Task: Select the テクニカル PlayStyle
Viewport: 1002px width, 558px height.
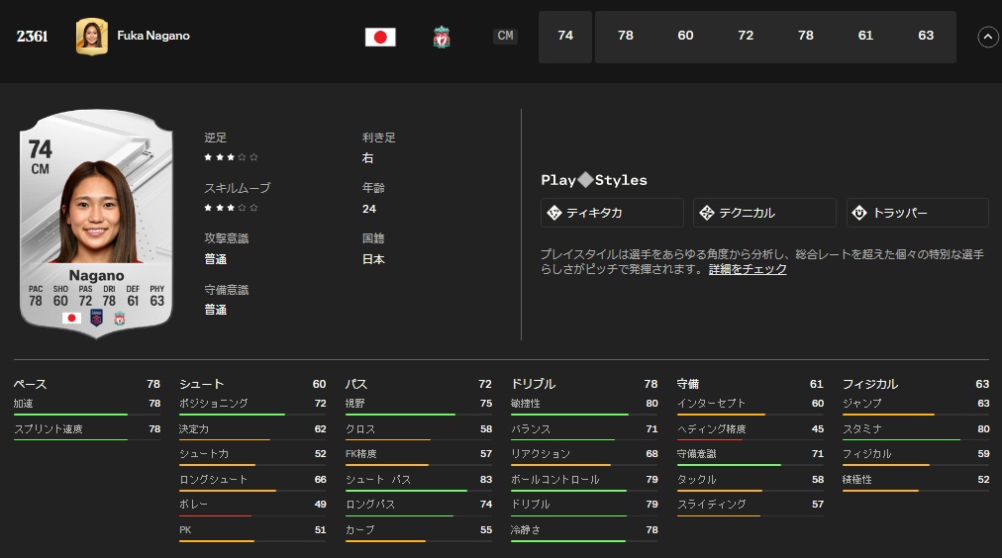Action: [x=765, y=213]
